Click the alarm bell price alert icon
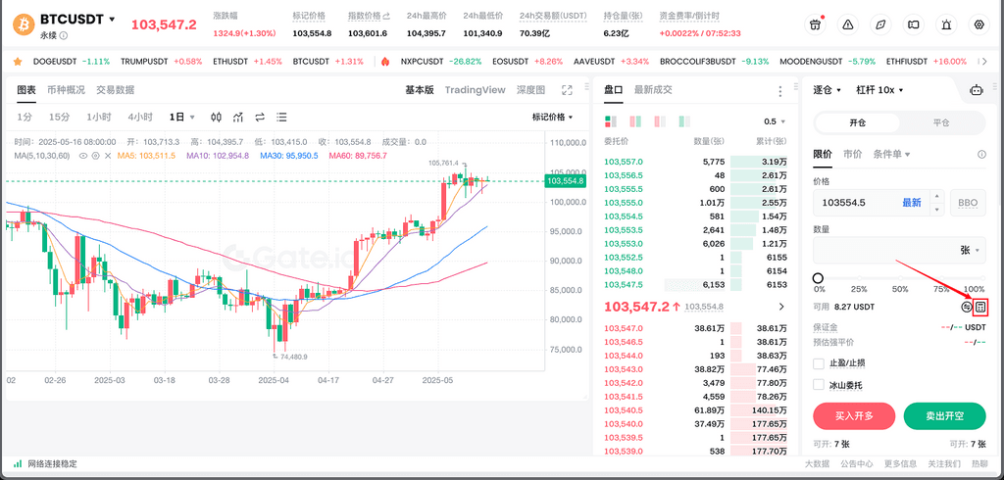Viewport: 1004px width, 480px height. pyautogui.click(x=945, y=24)
